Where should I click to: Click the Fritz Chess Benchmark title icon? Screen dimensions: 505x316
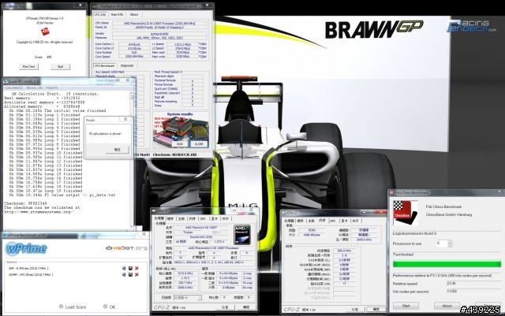[x=391, y=192]
